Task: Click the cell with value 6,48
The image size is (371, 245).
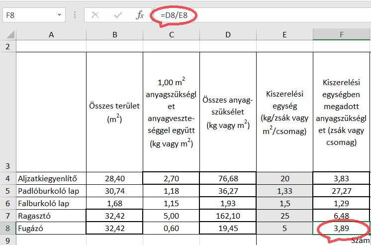Action: (x=342, y=216)
